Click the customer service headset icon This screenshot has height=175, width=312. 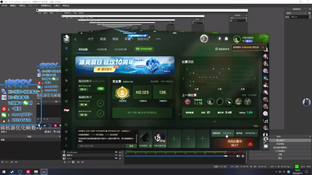(x=266, y=139)
